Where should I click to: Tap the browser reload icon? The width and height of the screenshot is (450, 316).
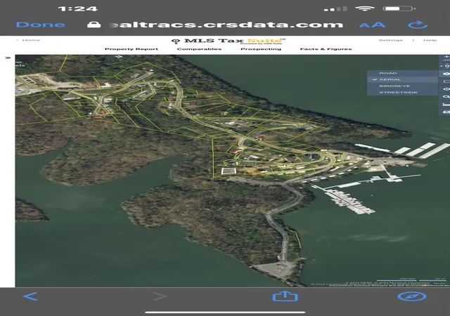[418, 25]
